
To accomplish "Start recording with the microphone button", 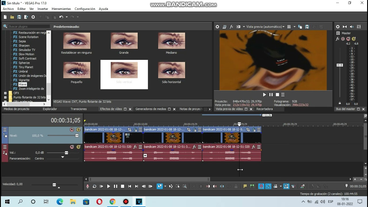I will pyautogui.click(x=88, y=186).
